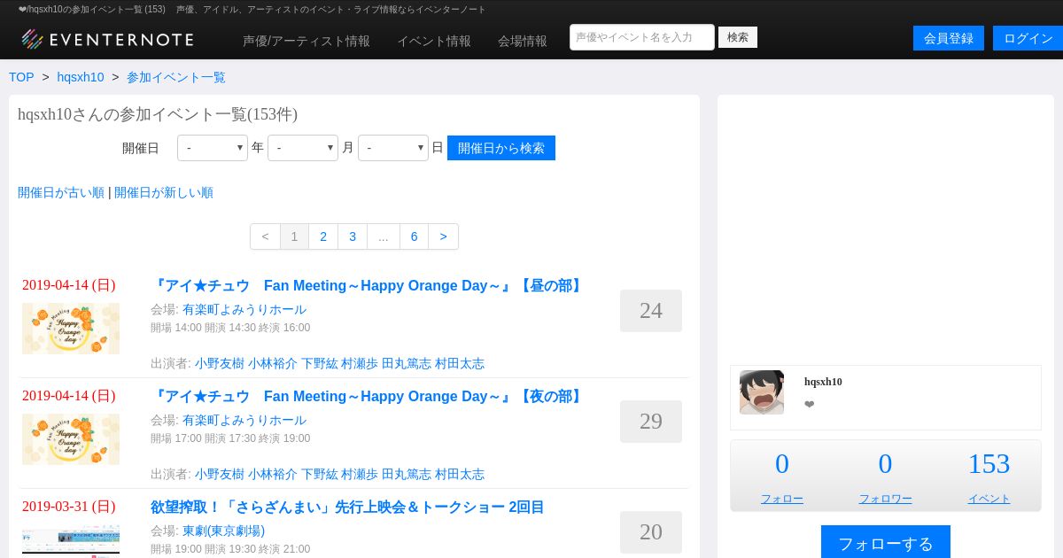Focus the voice actor and event search field
This screenshot has width=1063, height=558.
click(642, 37)
